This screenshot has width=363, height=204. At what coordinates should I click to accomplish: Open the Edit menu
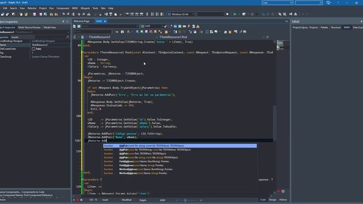coord(5,8)
